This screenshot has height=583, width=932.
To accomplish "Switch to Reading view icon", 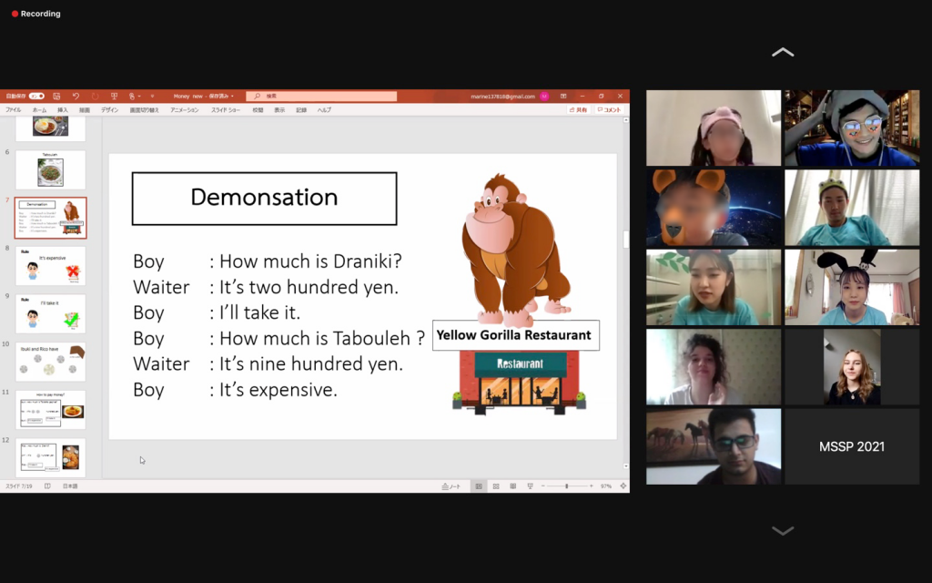I will (513, 486).
